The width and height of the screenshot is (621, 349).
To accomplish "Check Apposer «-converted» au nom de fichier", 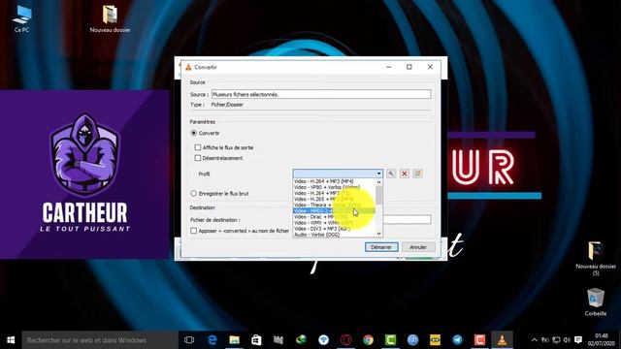I will [x=194, y=231].
